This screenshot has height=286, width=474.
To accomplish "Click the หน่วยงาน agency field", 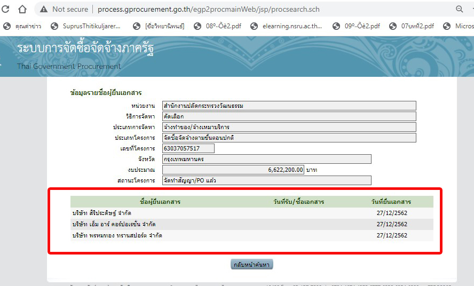I will click(289, 106).
